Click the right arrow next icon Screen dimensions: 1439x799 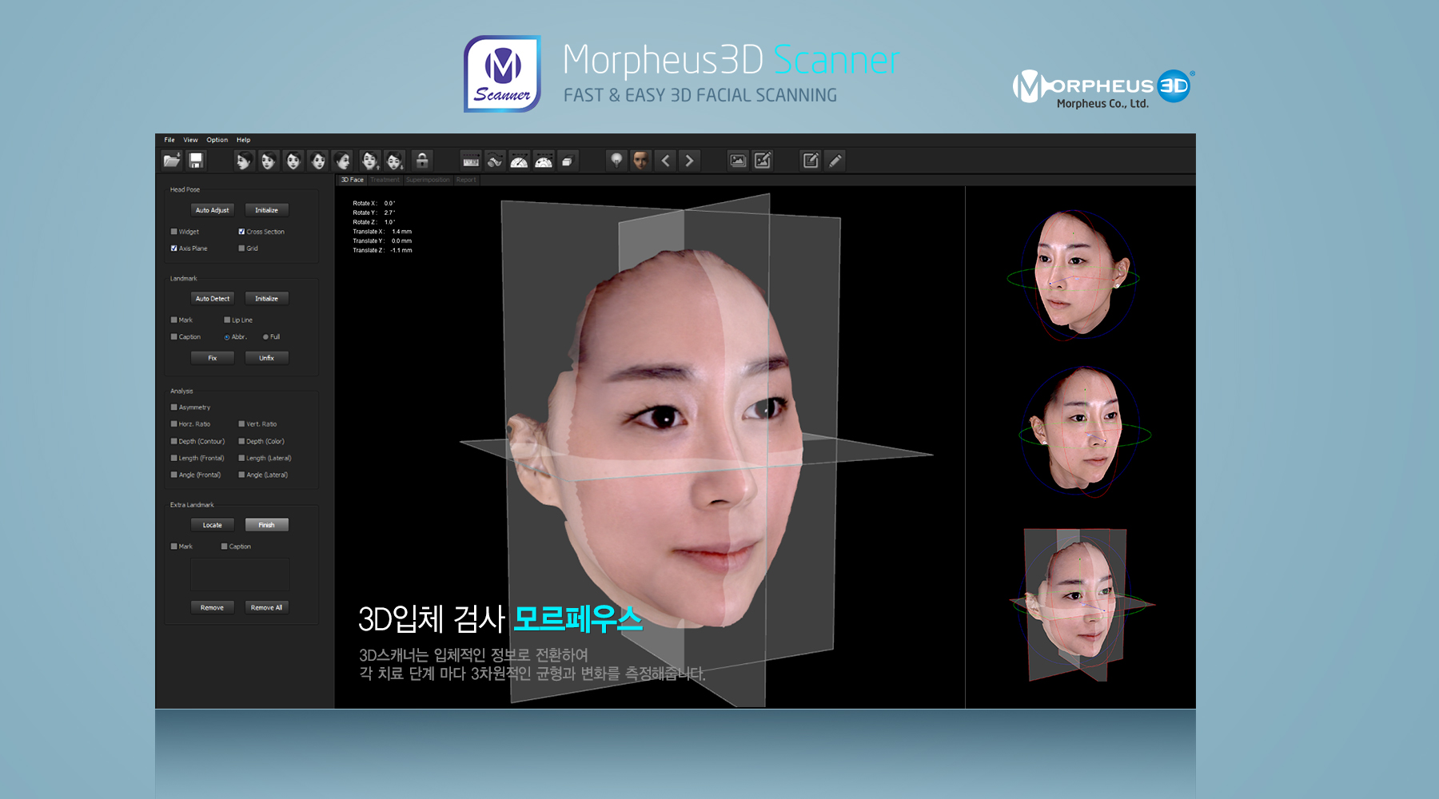click(689, 161)
